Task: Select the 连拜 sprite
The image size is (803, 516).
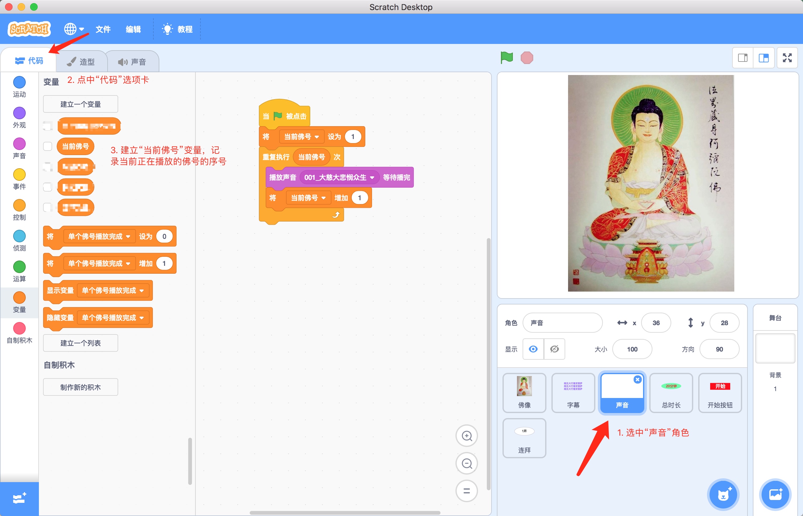Action: point(524,438)
